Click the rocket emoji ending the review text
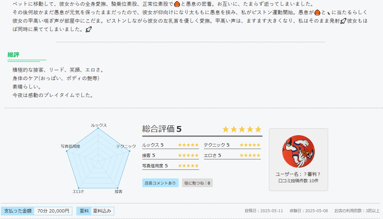The height and width of the screenshot is (219, 383). coord(88,30)
